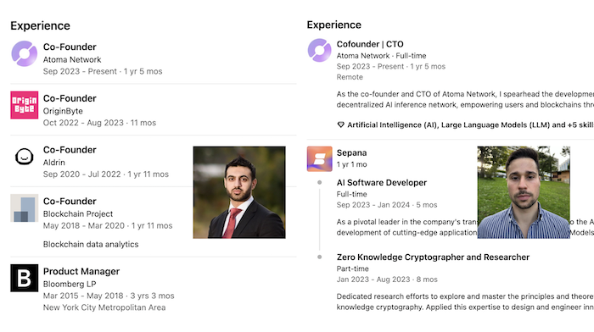Click the Aldrin smiley face logo
The width and height of the screenshot is (594, 332).
point(25,156)
